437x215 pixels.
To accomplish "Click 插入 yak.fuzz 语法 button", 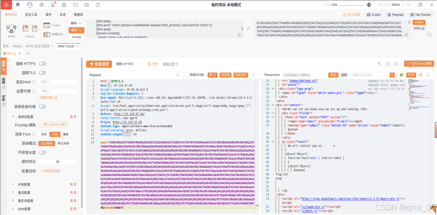I will 53,125.
